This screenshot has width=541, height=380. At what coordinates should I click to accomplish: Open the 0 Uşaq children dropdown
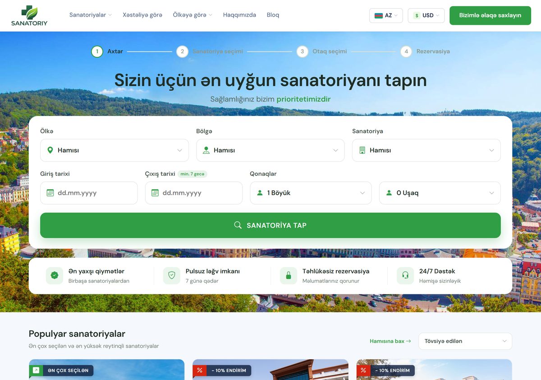tap(440, 193)
